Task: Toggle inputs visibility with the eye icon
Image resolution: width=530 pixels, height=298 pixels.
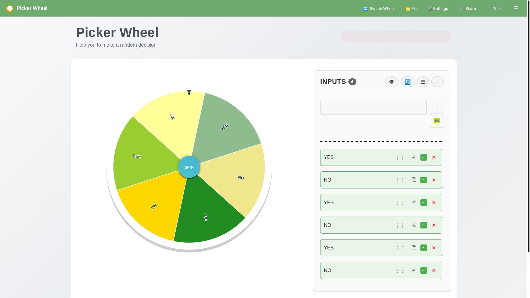Action: click(x=392, y=82)
